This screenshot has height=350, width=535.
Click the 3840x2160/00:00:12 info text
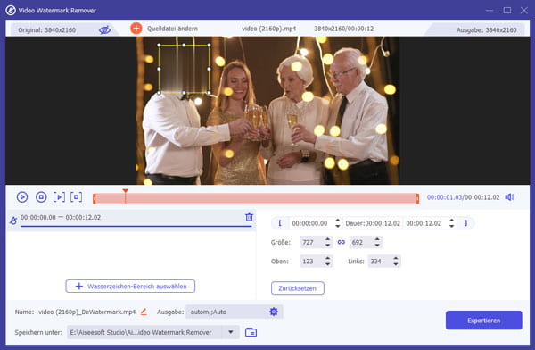click(343, 29)
